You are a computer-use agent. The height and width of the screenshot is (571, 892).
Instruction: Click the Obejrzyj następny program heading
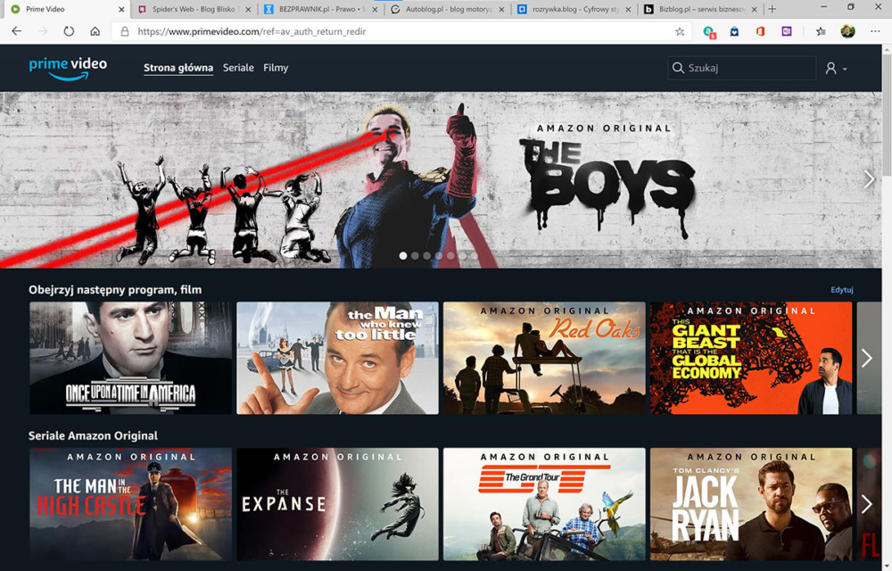coord(115,289)
